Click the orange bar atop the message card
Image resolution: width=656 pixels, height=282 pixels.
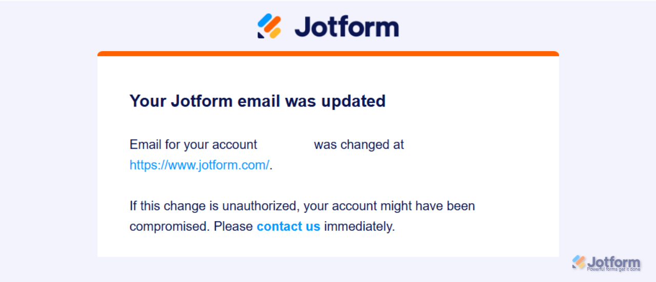(x=328, y=53)
